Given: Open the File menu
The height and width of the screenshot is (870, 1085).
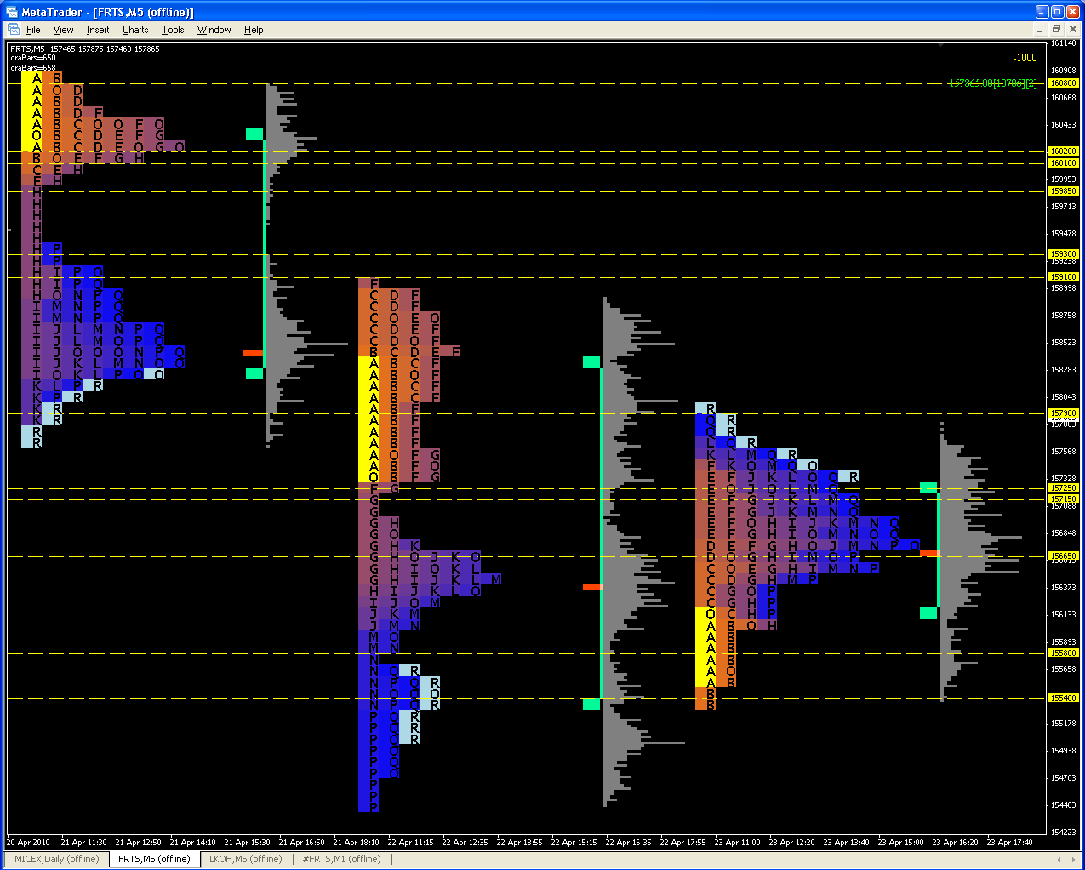Looking at the screenshot, I should 33,30.
